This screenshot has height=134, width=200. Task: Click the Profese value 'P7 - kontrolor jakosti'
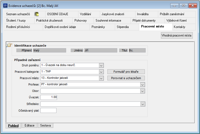[54, 84]
